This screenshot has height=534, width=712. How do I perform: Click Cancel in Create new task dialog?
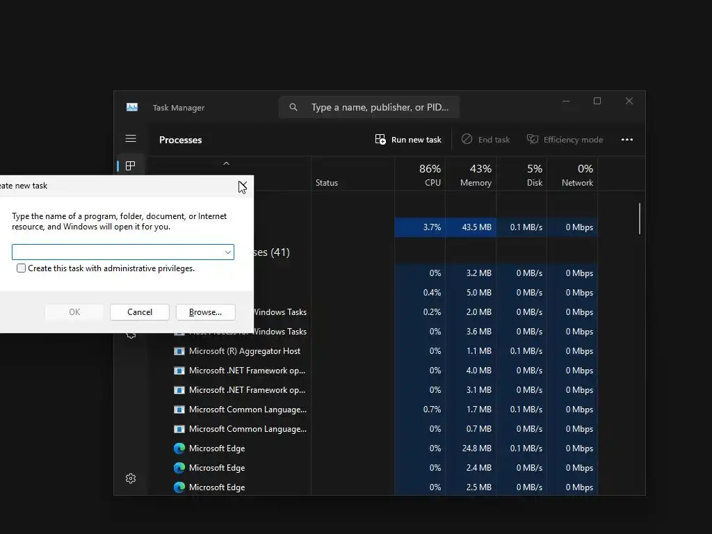(x=139, y=312)
